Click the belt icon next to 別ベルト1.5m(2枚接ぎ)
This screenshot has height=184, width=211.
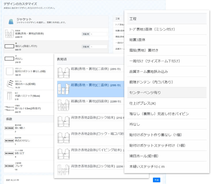[9, 108]
